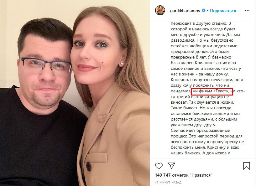Click the caption line starting with Сейчас идёт
The height and width of the screenshot is (186, 256).
tap(201, 131)
